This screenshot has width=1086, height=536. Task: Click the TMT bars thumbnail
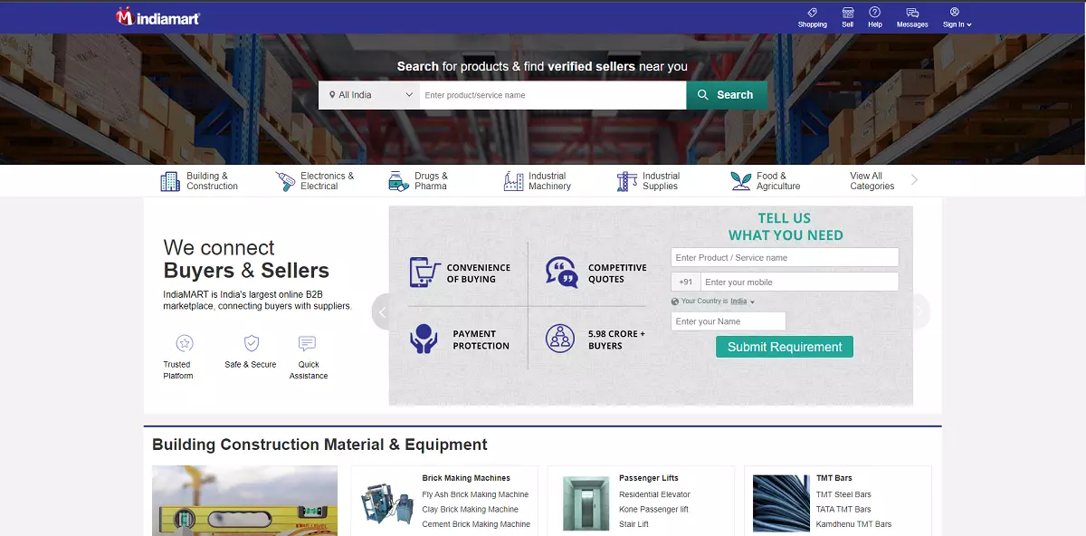[781, 503]
